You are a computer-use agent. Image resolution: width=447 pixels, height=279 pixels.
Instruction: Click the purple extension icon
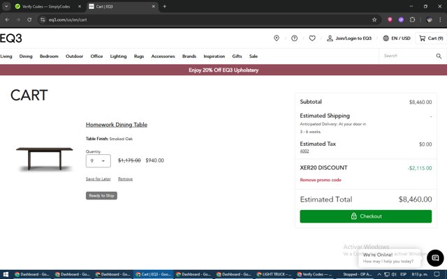(401, 20)
